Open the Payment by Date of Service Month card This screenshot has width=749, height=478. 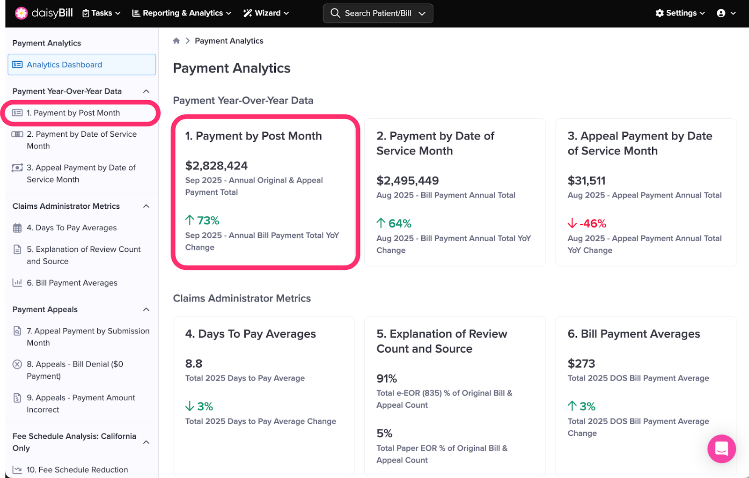coord(455,192)
